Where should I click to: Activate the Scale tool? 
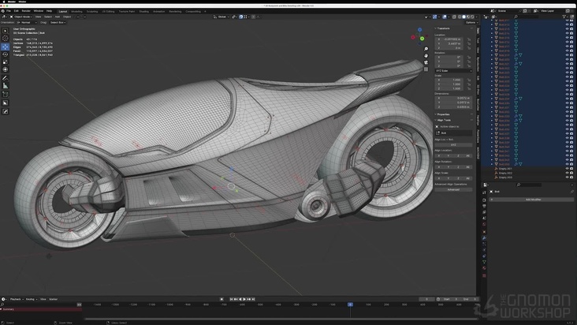[6, 62]
